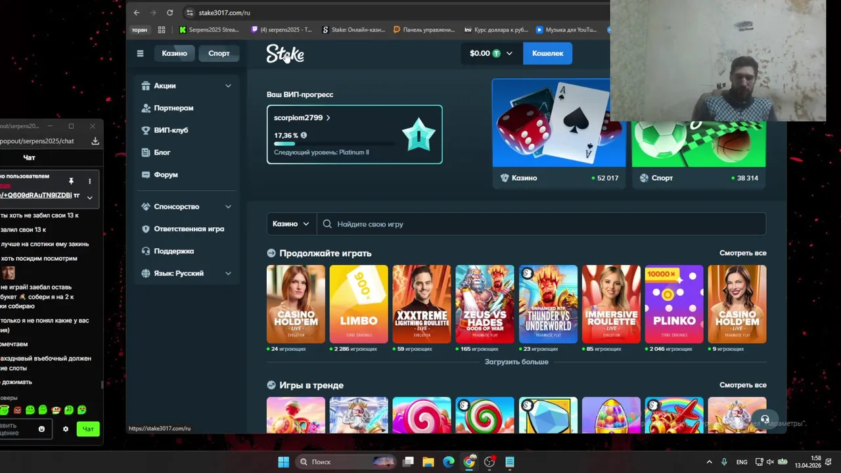Click the Язык globe icon
Image resolution: width=841 pixels, height=473 pixels.
[x=146, y=273]
